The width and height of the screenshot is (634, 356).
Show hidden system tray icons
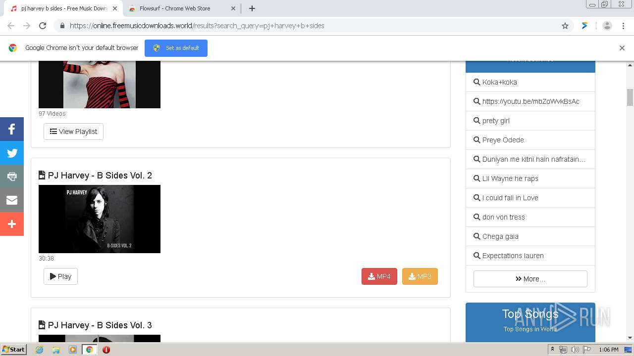pyautogui.click(x=553, y=350)
